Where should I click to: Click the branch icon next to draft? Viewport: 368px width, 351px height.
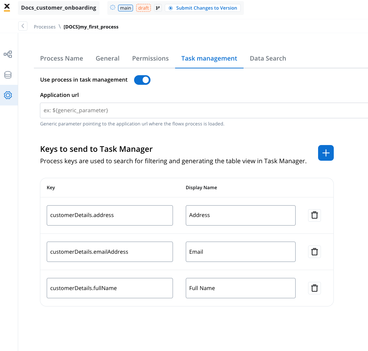click(x=158, y=8)
